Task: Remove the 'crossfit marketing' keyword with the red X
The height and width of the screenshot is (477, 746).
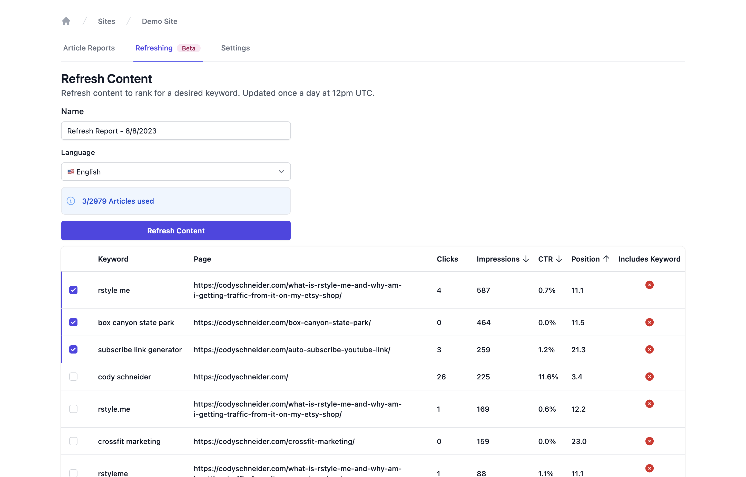Action: (x=650, y=441)
